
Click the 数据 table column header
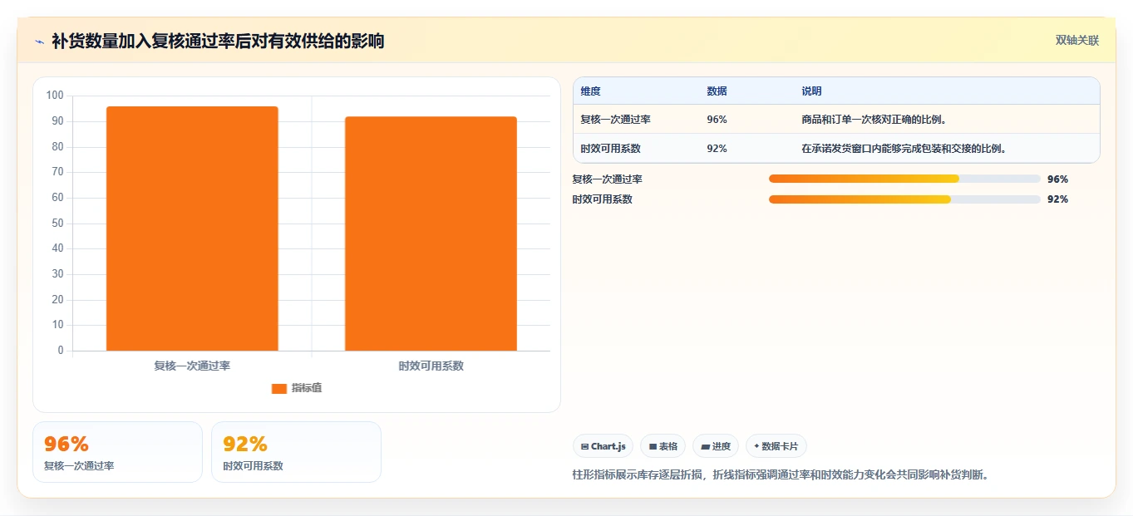pyautogui.click(x=717, y=91)
